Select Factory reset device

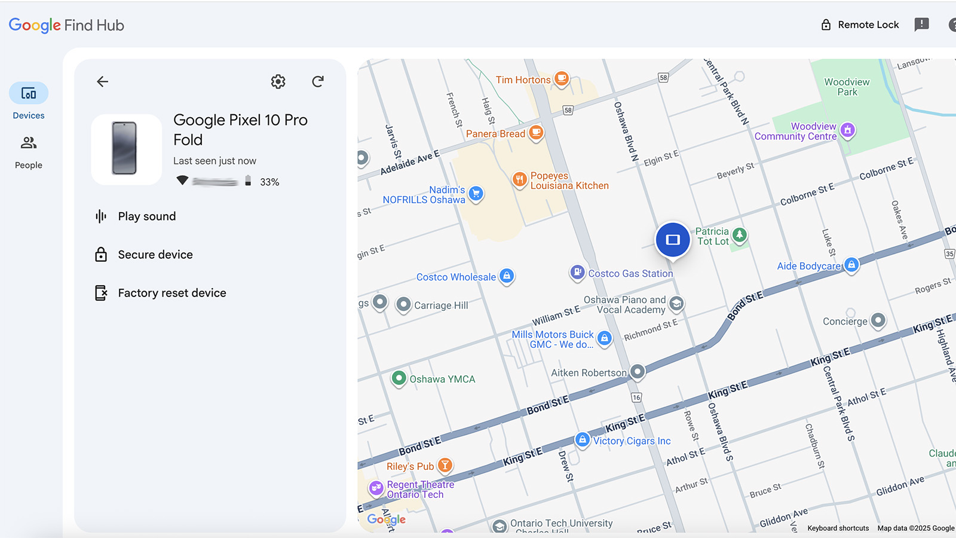coord(172,292)
